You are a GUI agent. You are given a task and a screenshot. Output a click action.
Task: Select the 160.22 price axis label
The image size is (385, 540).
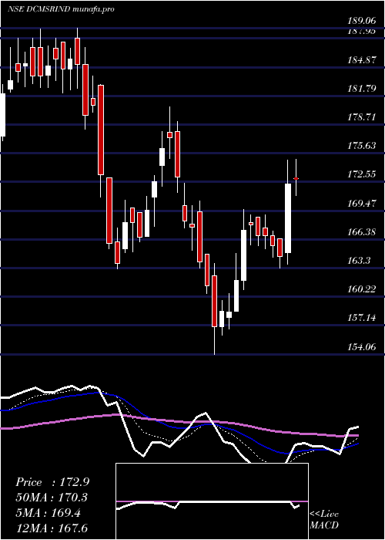[x=362, y=289]
